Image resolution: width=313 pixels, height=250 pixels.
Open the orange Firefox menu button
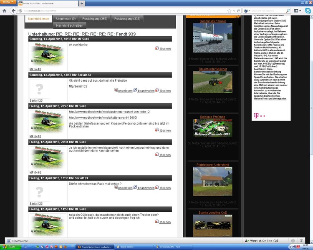pos(8,2)
